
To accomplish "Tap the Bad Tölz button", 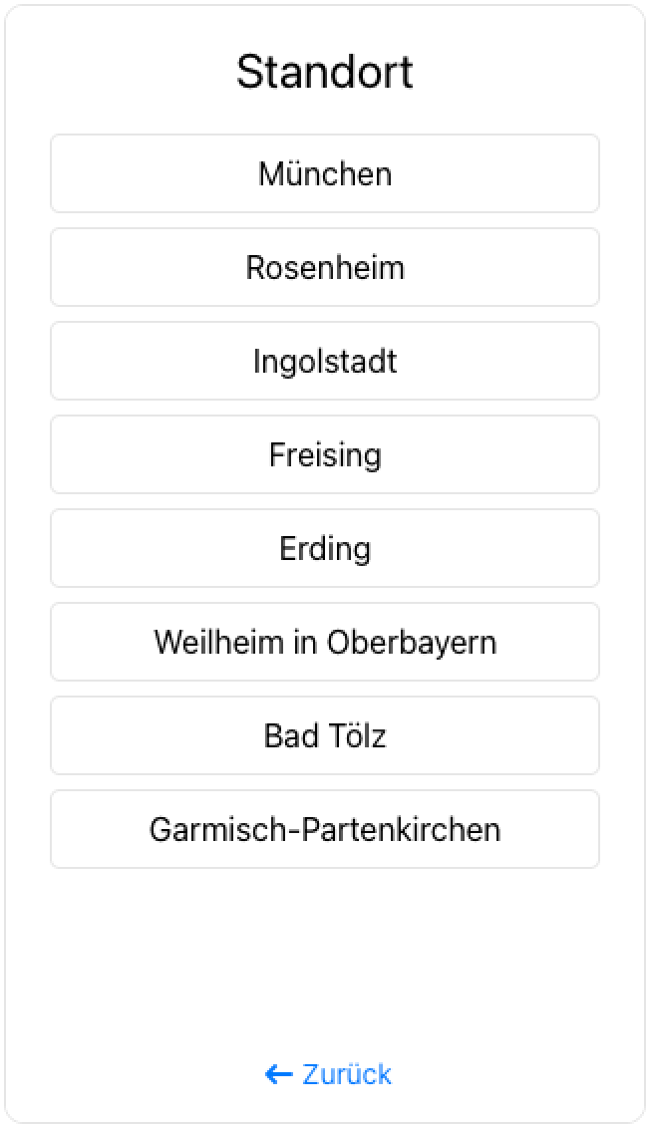I will coord(325,736).
